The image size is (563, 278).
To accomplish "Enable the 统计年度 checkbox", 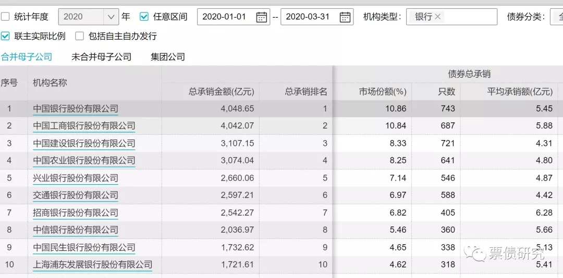I will tap(5, 17).
